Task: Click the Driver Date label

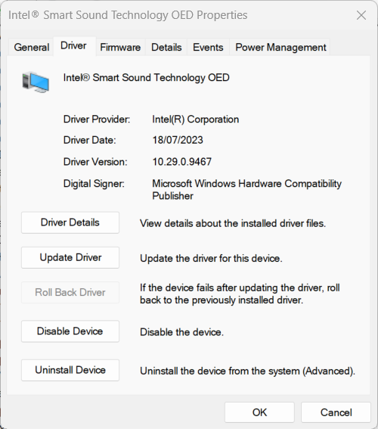Action: [x=90, y=140]
